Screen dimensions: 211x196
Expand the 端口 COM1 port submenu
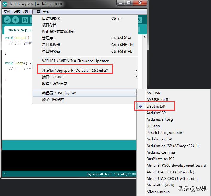85,77
